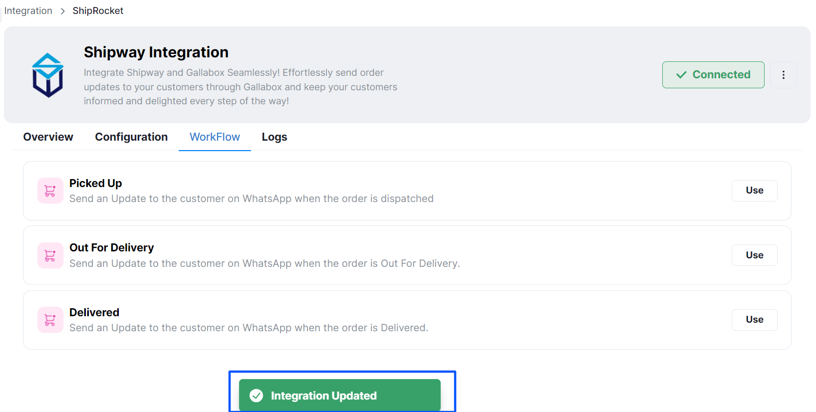Click the Shipway logo icon
The height and width of the screenshot is (412, 816).
click(x=48, y=75)
